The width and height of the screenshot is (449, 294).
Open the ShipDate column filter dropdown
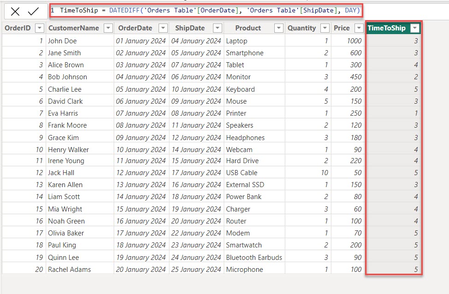[x=218, y=28]
